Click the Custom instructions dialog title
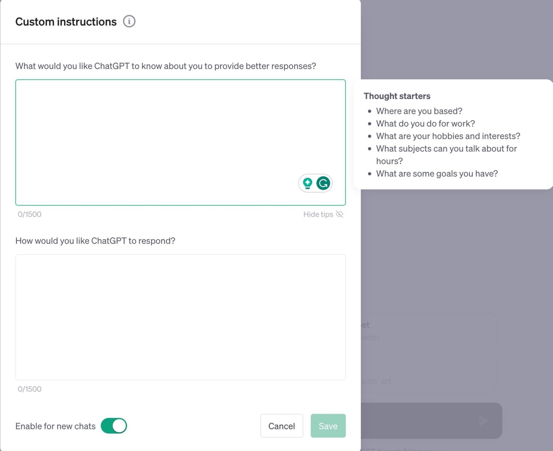The image size is (553, 451). click(66, 21)
